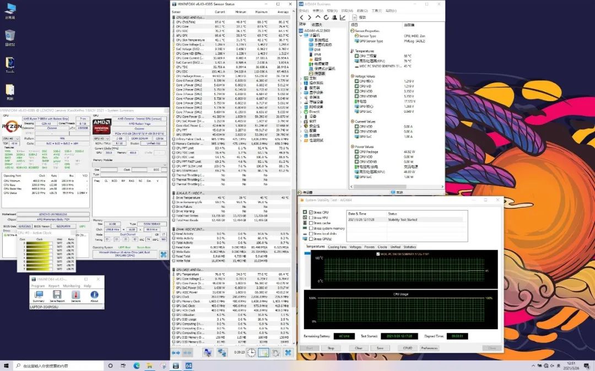The width and height of the screenshot is (595, 371).
Task: Click the Preferences button
Action: pyautogui.click(x=429, y=348)
